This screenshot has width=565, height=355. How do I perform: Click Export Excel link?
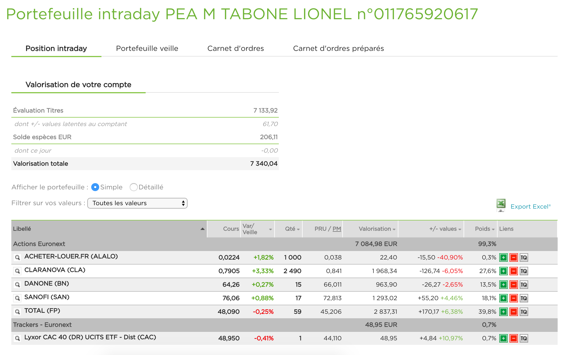pos(530,206)
